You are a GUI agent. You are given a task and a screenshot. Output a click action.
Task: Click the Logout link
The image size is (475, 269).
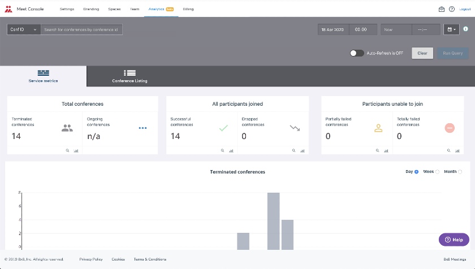click(465, 9)
